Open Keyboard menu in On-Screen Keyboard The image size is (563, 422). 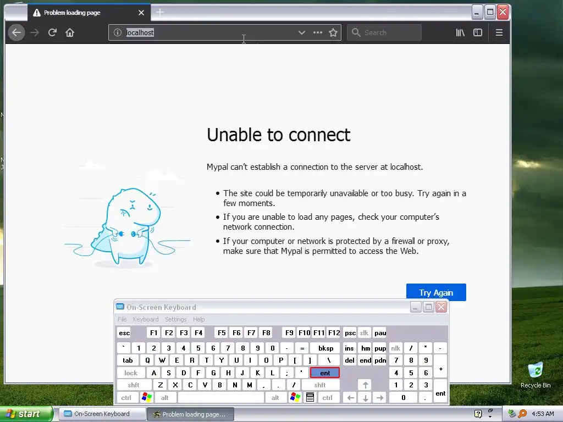[x=145, y=319]
